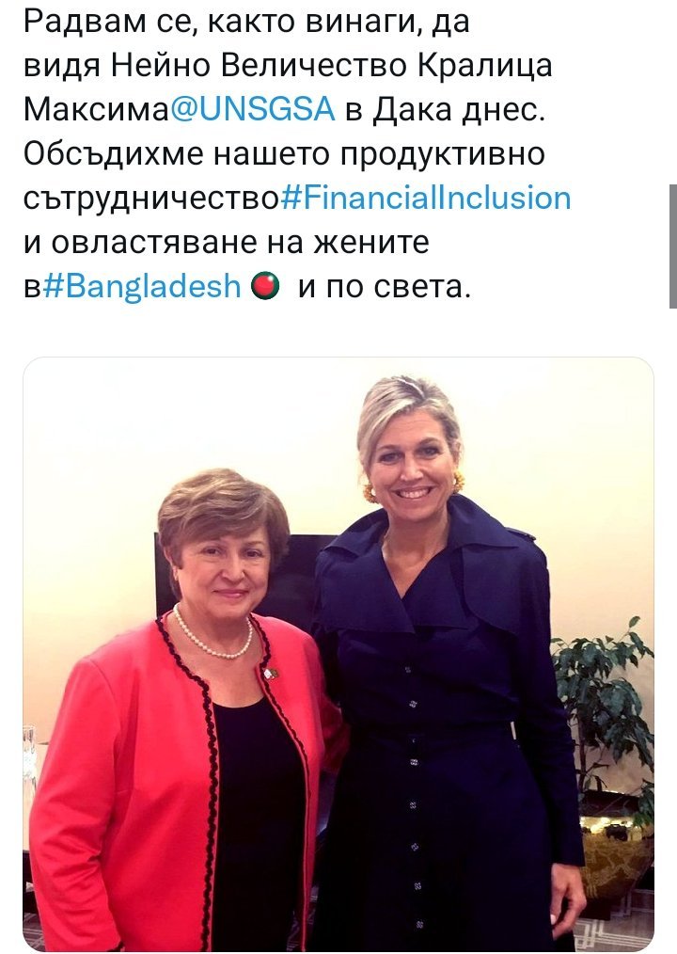
Task: Click the phrase 'и овластяване на жените'
Action: click(227, 242)
